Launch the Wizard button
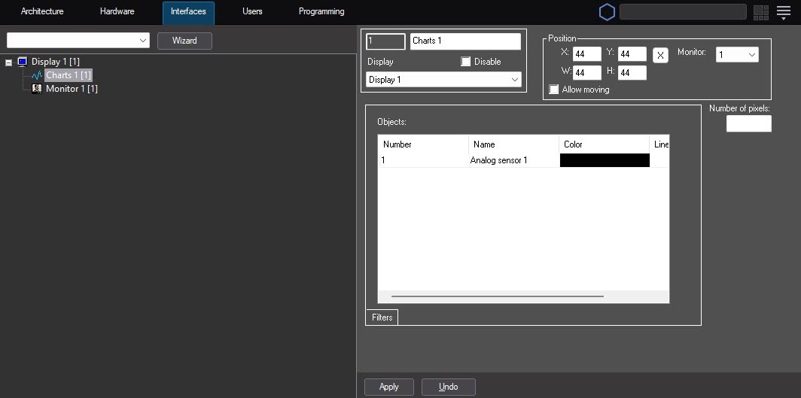The width and height of the screenshot is (801, 398). [184, 41]
